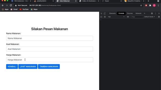Close the DevTools panel
This screenshot has height=90, width=161.
coord(159,13)
